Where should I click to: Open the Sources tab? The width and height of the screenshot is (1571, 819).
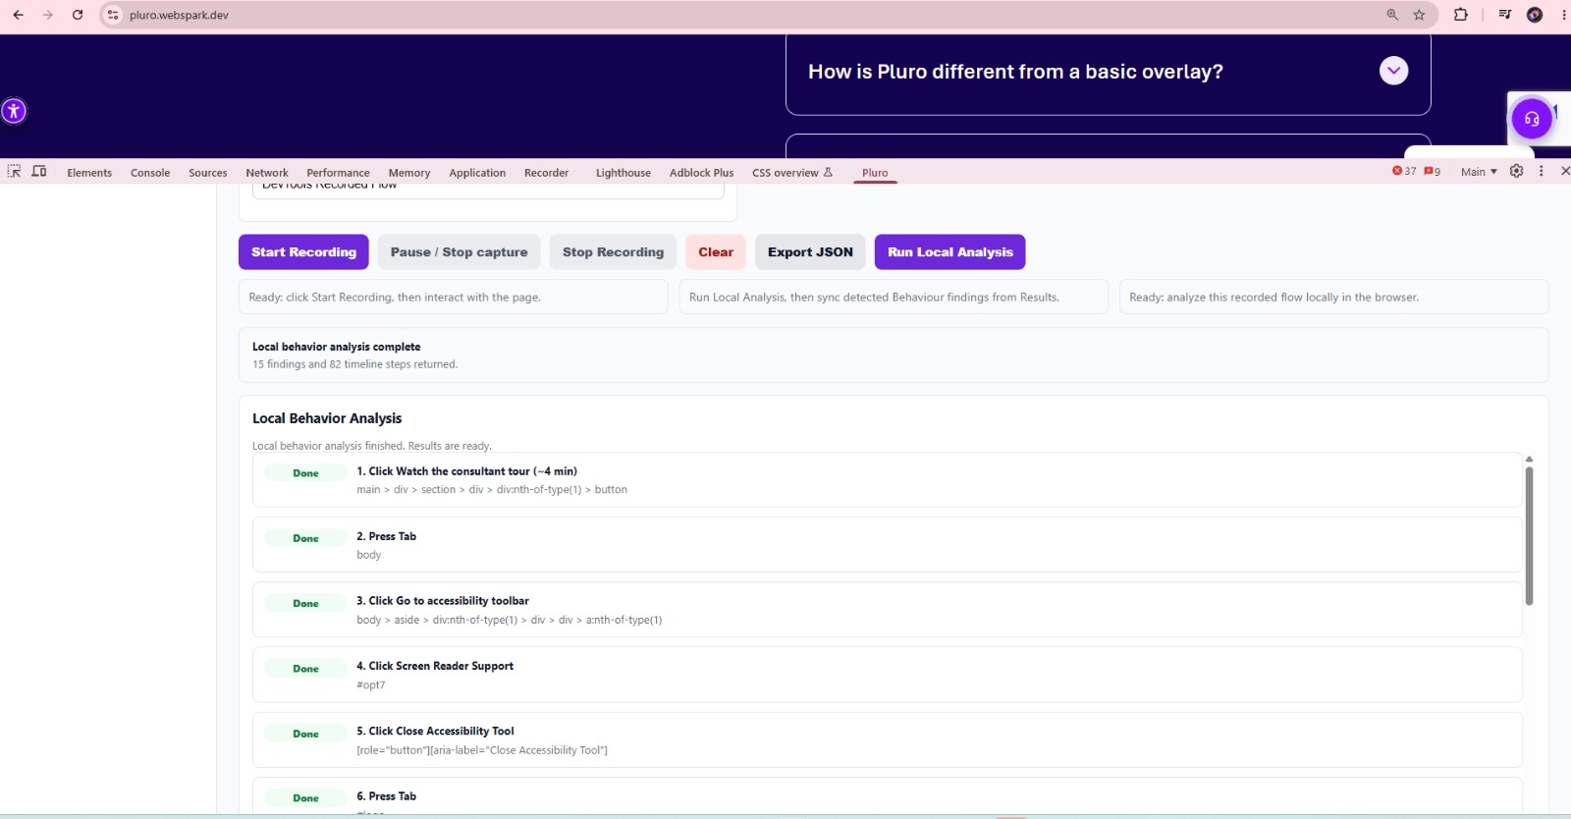click(208, 173)
